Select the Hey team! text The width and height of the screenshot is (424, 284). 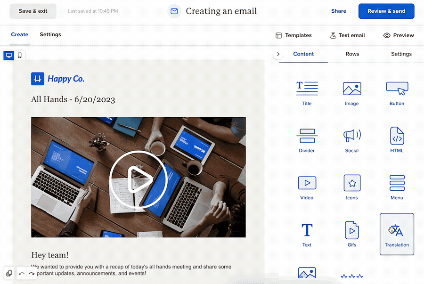click(50, 255)
